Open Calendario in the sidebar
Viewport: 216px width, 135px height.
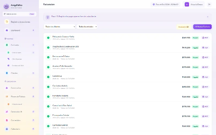click(x=19, y=129)
